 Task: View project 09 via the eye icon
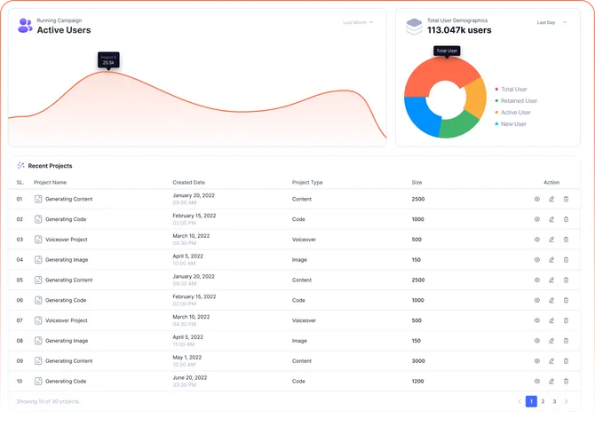(537, 360)
